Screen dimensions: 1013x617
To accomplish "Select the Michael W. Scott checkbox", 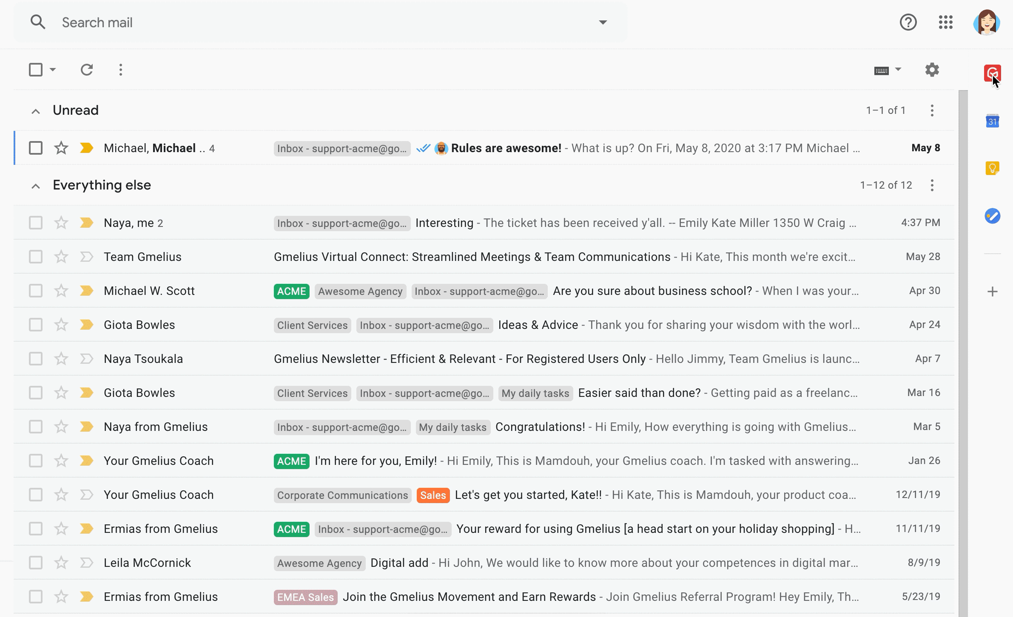I will (x=36, y=291).
